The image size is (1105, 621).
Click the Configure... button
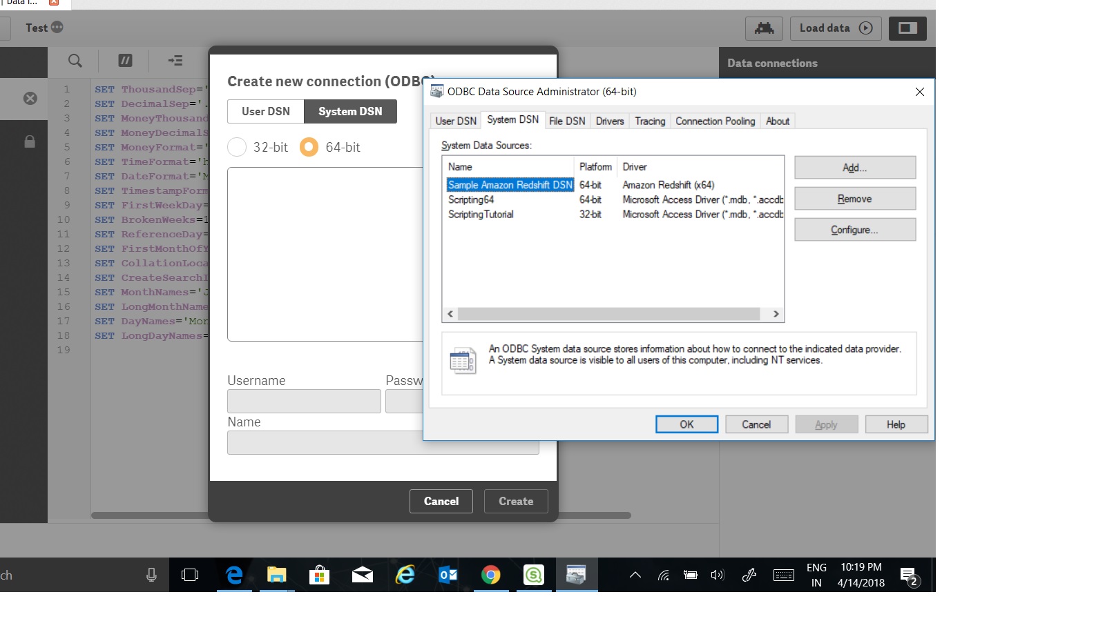pyautogui.click(x=855, y=230)
